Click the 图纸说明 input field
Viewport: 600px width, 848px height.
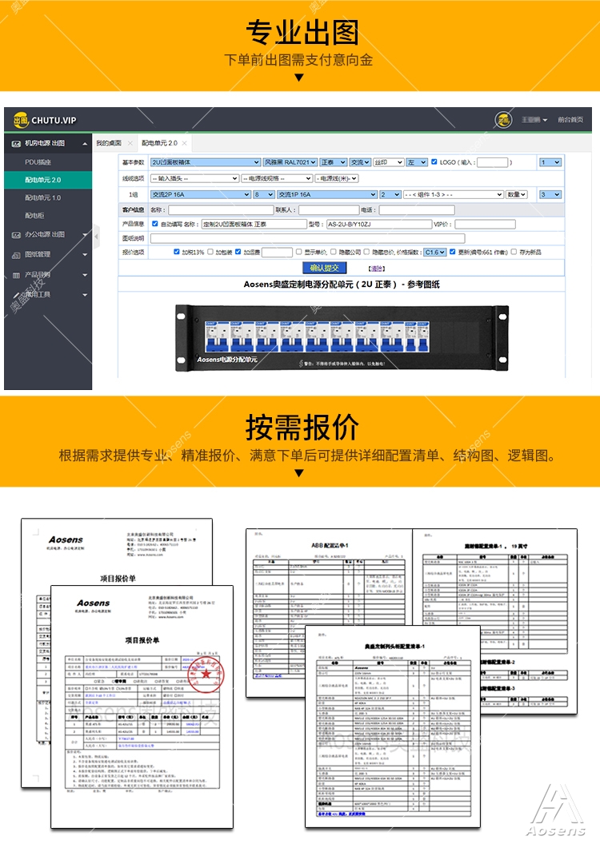(x=307, y=238)
